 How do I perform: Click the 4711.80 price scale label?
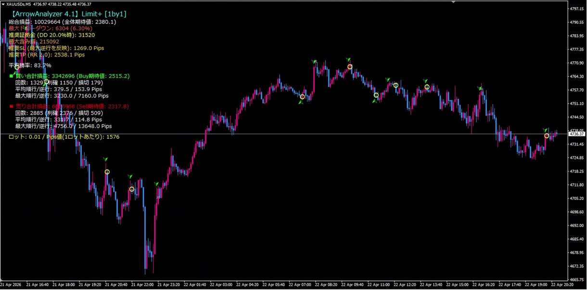pyautogui.click(x=576, y=185)
